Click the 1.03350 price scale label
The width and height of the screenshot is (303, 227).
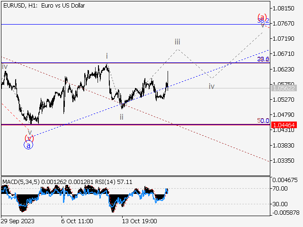click(x=283, y=161)
